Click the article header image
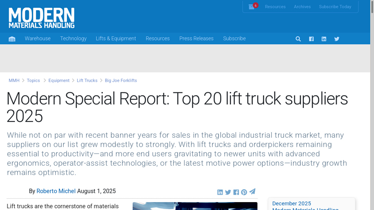Viewport: 374px width, 210px height. (195, 206)
